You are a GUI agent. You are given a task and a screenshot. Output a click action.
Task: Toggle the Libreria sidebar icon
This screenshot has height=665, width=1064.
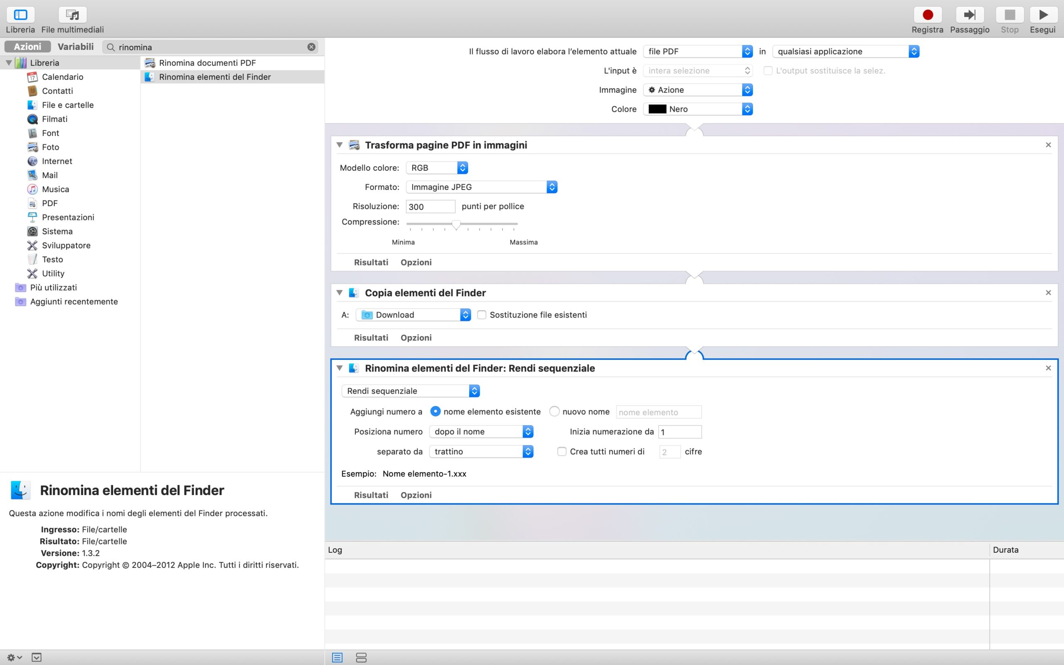coord(20,15)
